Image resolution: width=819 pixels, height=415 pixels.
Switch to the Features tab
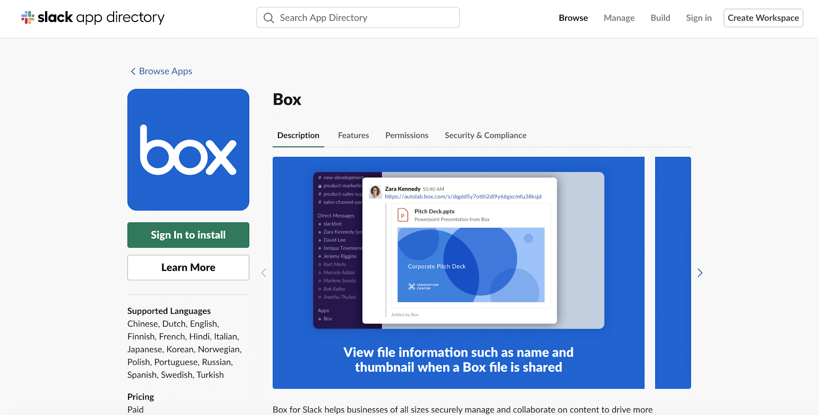coord(353,135)
